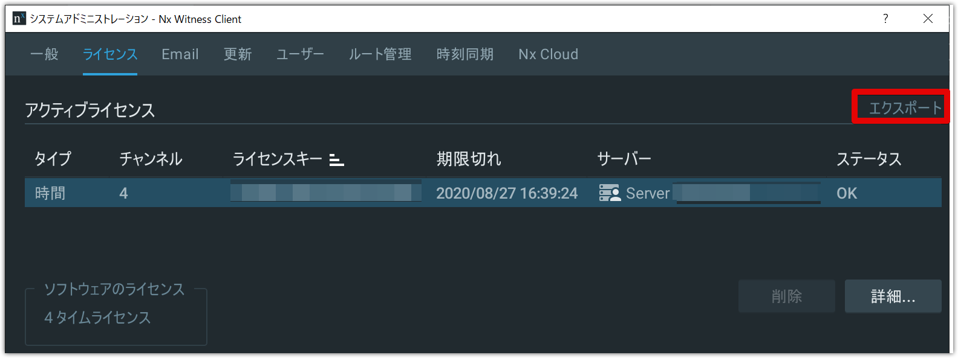Click the server icon next to Server
Screen dimensions: 958x358
[x=610, y=193]
